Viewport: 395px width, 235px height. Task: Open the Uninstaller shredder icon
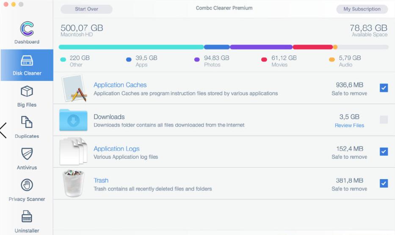(27, 217)
